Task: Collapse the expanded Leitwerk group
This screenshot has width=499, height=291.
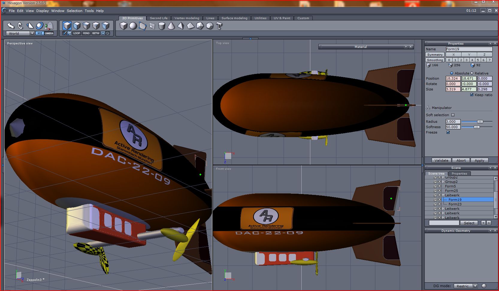Action: click(x=443, y=195)
